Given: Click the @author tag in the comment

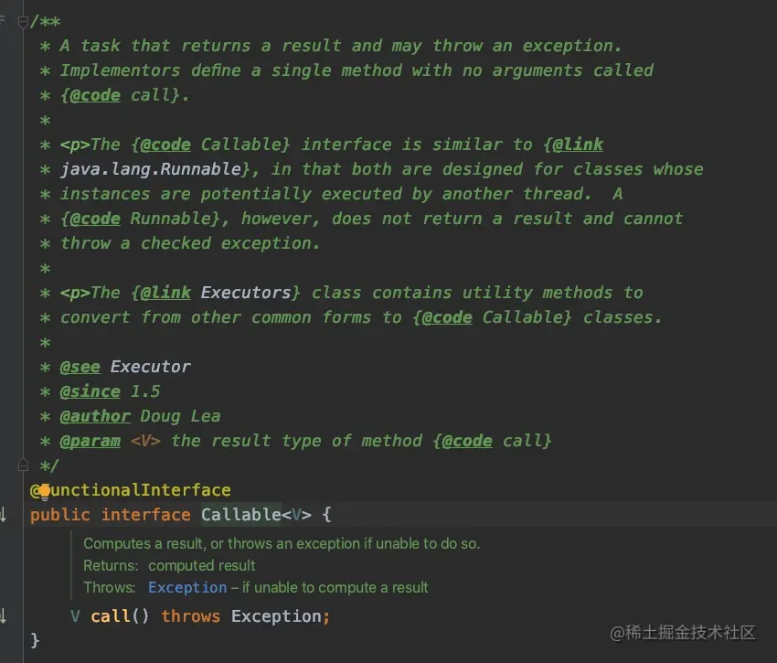Looking at the screenshot, I should pyautogui.click(x=95, y=416).
